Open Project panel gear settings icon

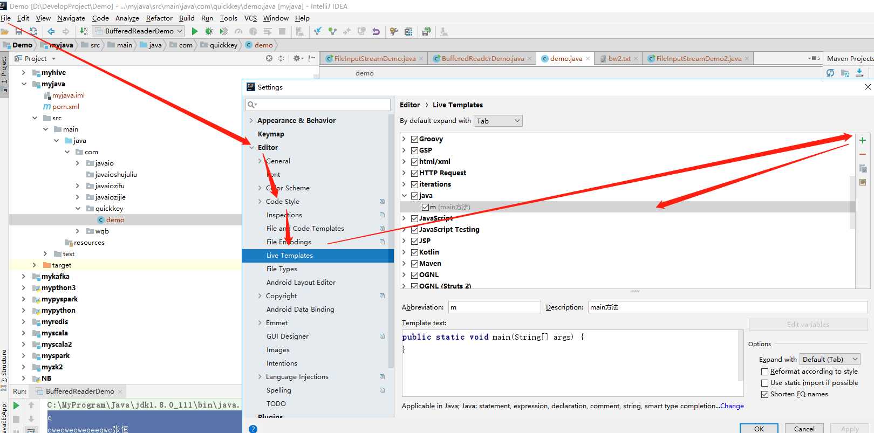297,58
